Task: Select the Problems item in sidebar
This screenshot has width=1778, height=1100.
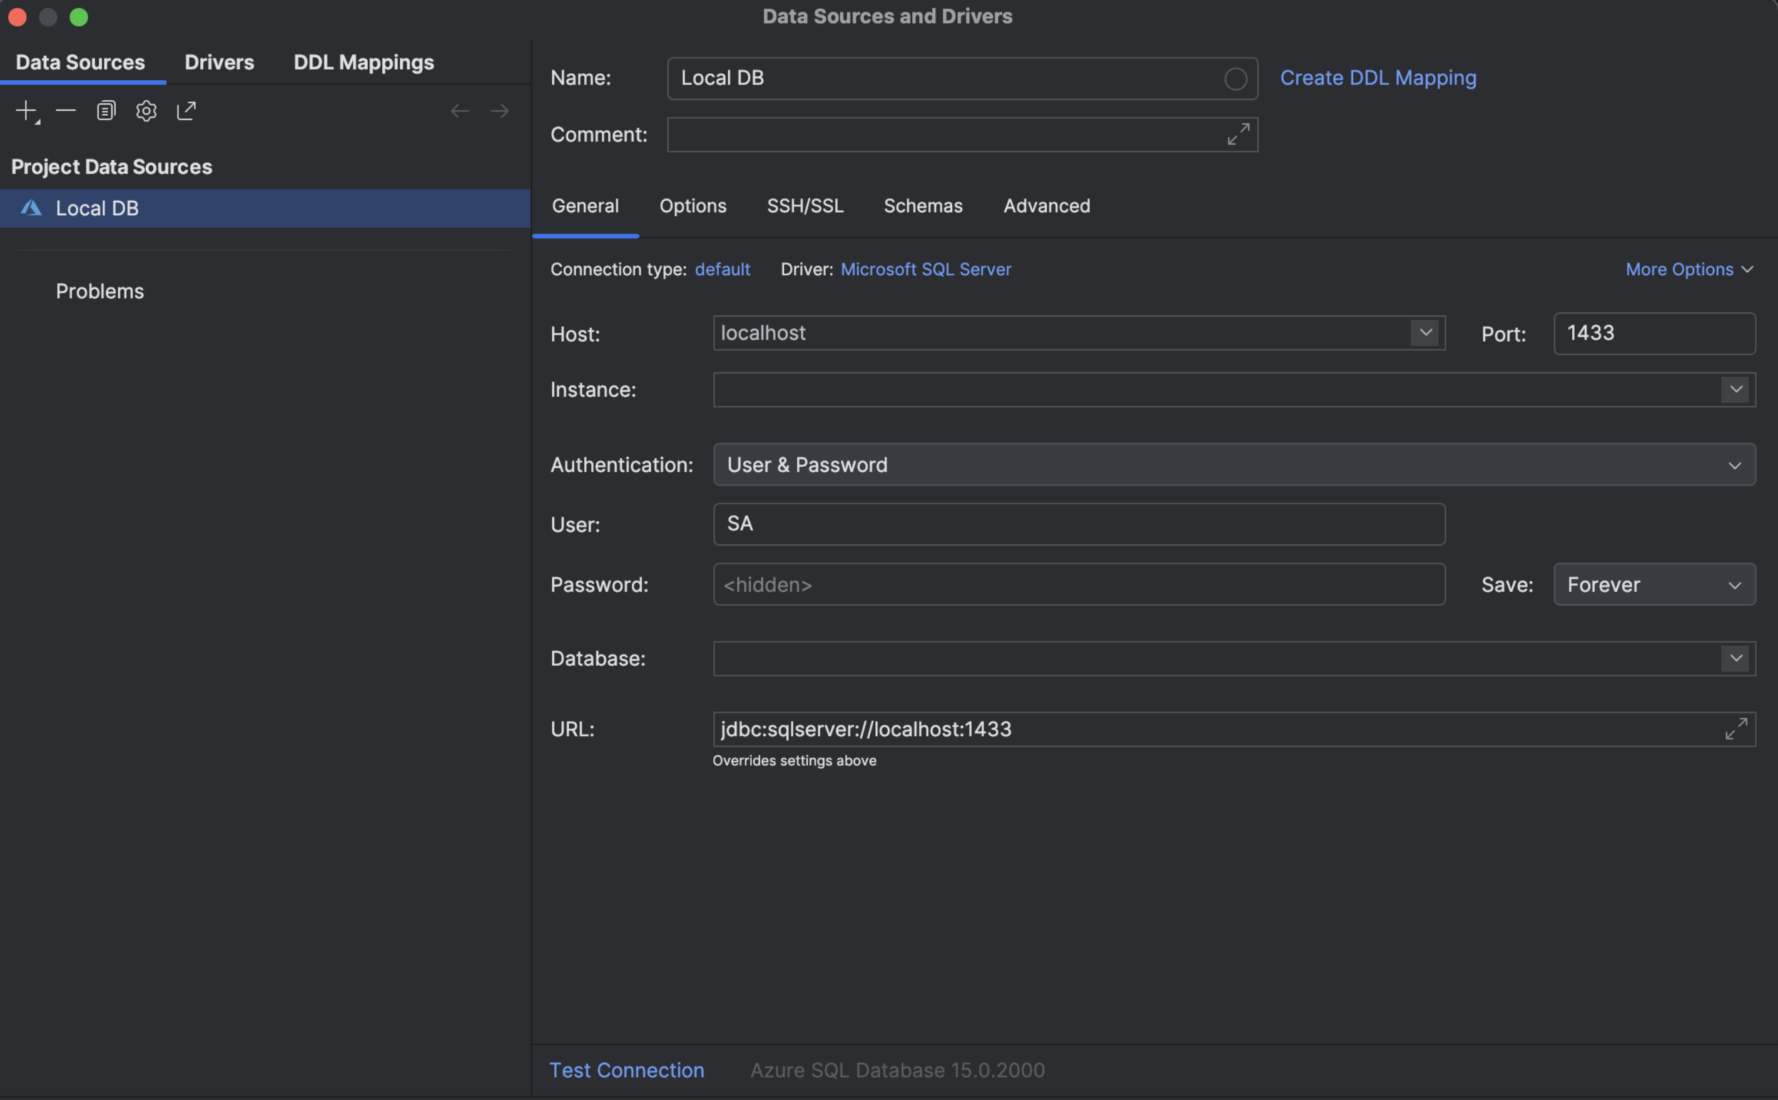Action: (99, 292)
